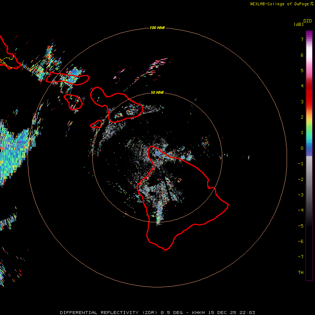Click the 15 DEC 25 22:03 timestamp

pyautogui.click(x=231, y=313)
